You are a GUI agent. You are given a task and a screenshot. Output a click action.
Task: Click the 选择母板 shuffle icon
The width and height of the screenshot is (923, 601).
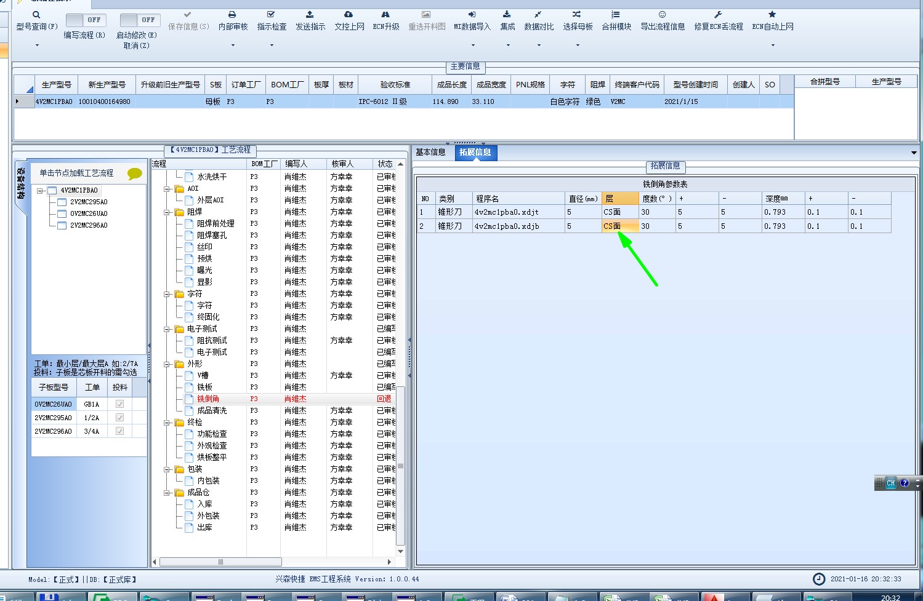point(577,14)
